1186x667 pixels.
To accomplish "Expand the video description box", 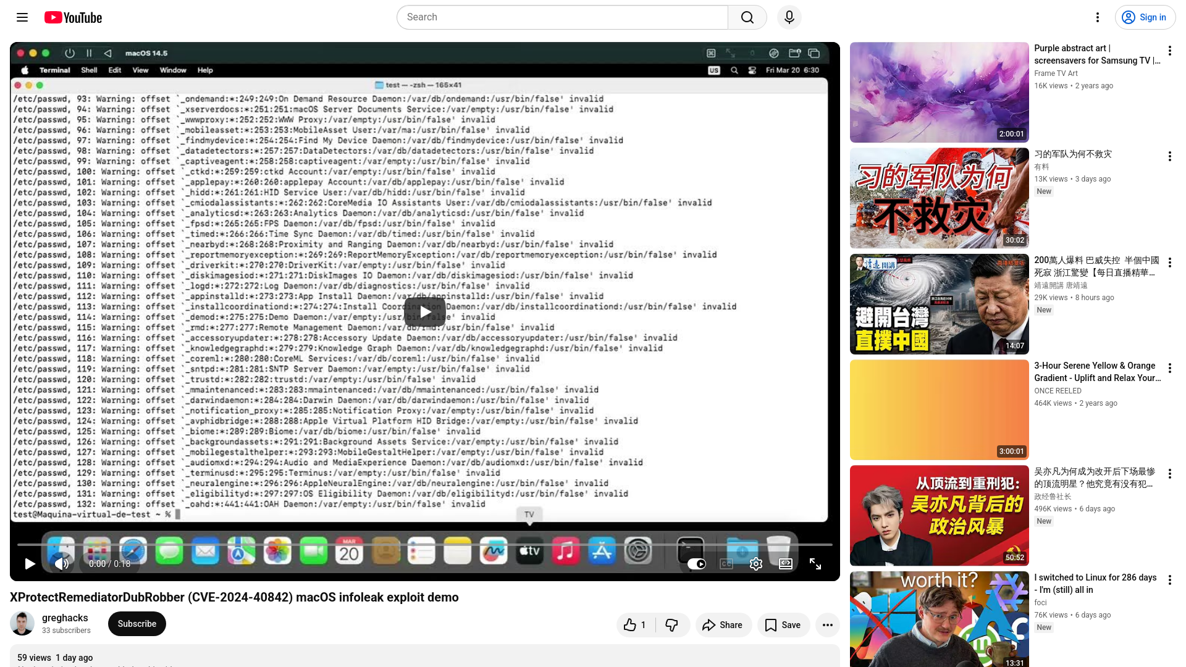I will pyautogui.click(x=425, y=657).
